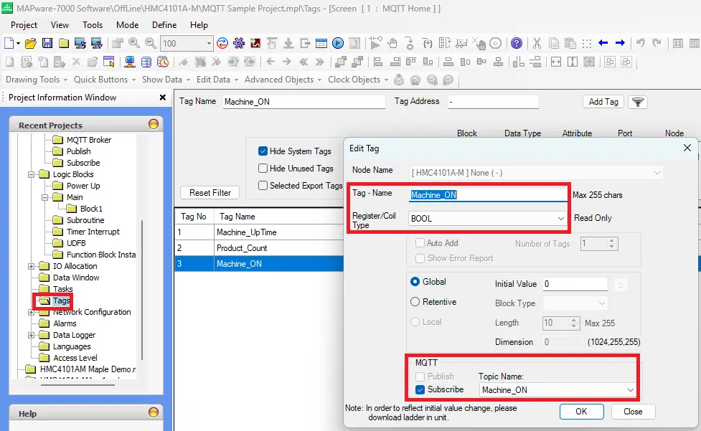
Task: Click the scissors cut icon
Action: click(x=535, y=43)
